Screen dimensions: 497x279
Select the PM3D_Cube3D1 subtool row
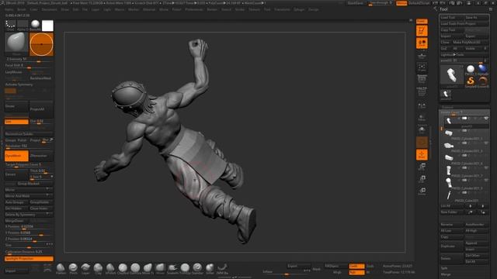(466, 196)
